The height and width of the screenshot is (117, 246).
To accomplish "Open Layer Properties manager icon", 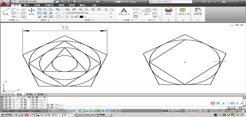I will 67,9.
